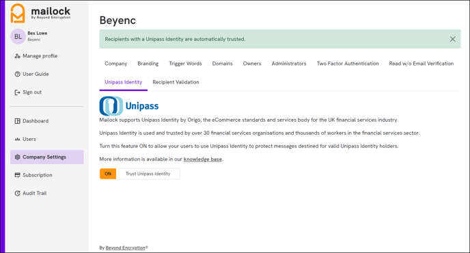Select the Owners tab
The width and height of the screenshot is (470, 253).
252,64
